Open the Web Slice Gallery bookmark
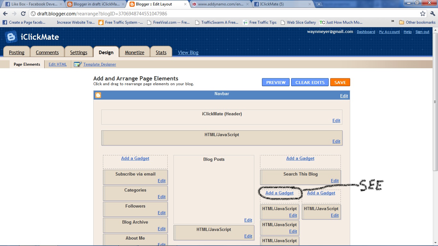Screen dimensions: 438x246 [298, 22]
